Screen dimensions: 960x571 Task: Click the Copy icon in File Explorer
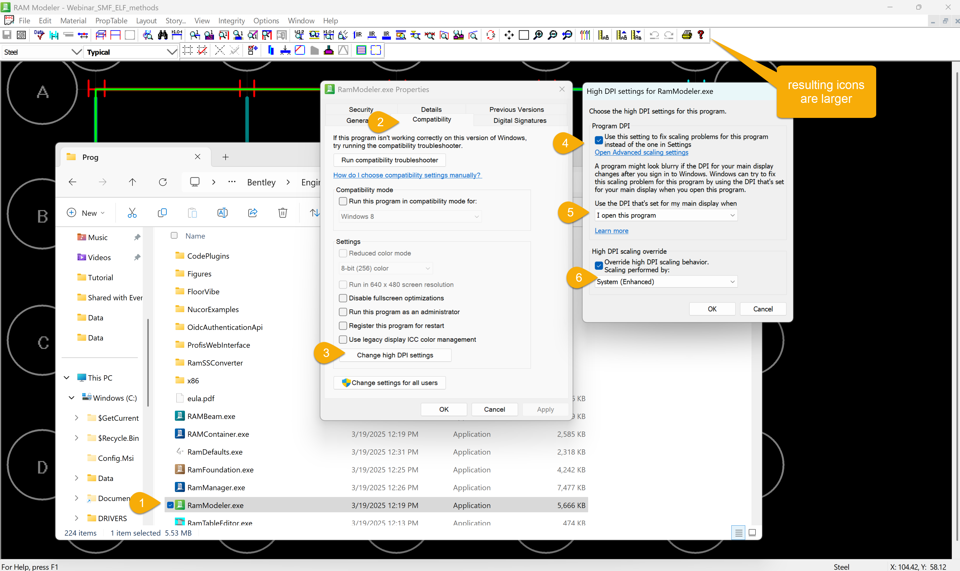(x=162, y=213)
